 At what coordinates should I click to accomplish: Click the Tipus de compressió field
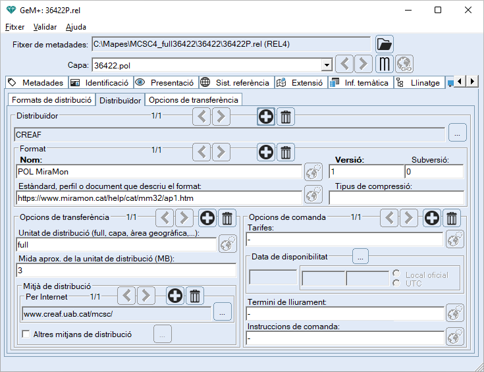pos(396,198)
